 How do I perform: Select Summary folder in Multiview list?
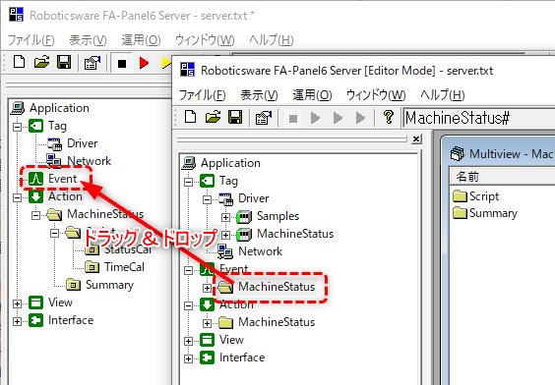click(x=485, y=213)
